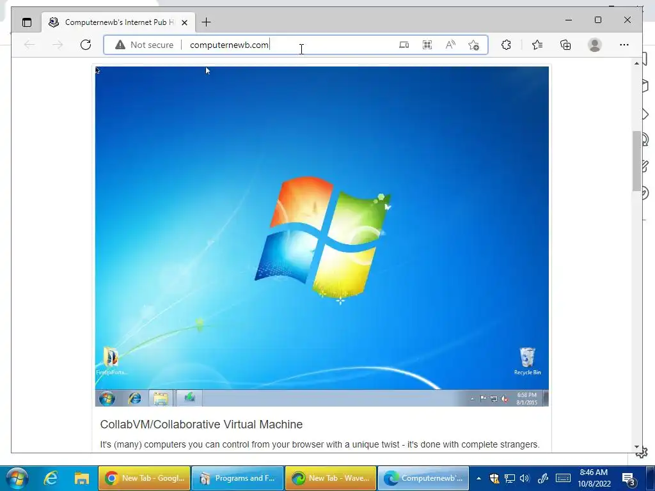Click the Windows Security shield tray icon
This screenshot has width=655, height=491.
point(494,478)
